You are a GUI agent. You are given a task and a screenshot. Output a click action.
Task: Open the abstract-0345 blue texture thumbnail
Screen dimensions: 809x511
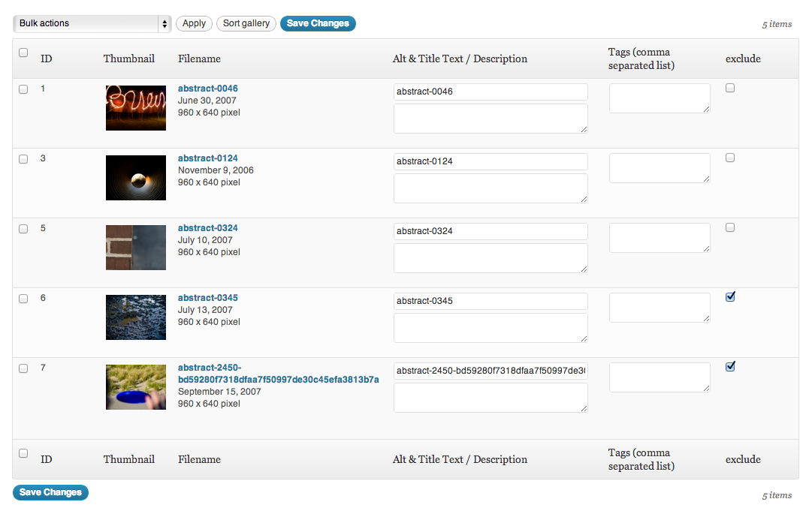pos(136,317)
